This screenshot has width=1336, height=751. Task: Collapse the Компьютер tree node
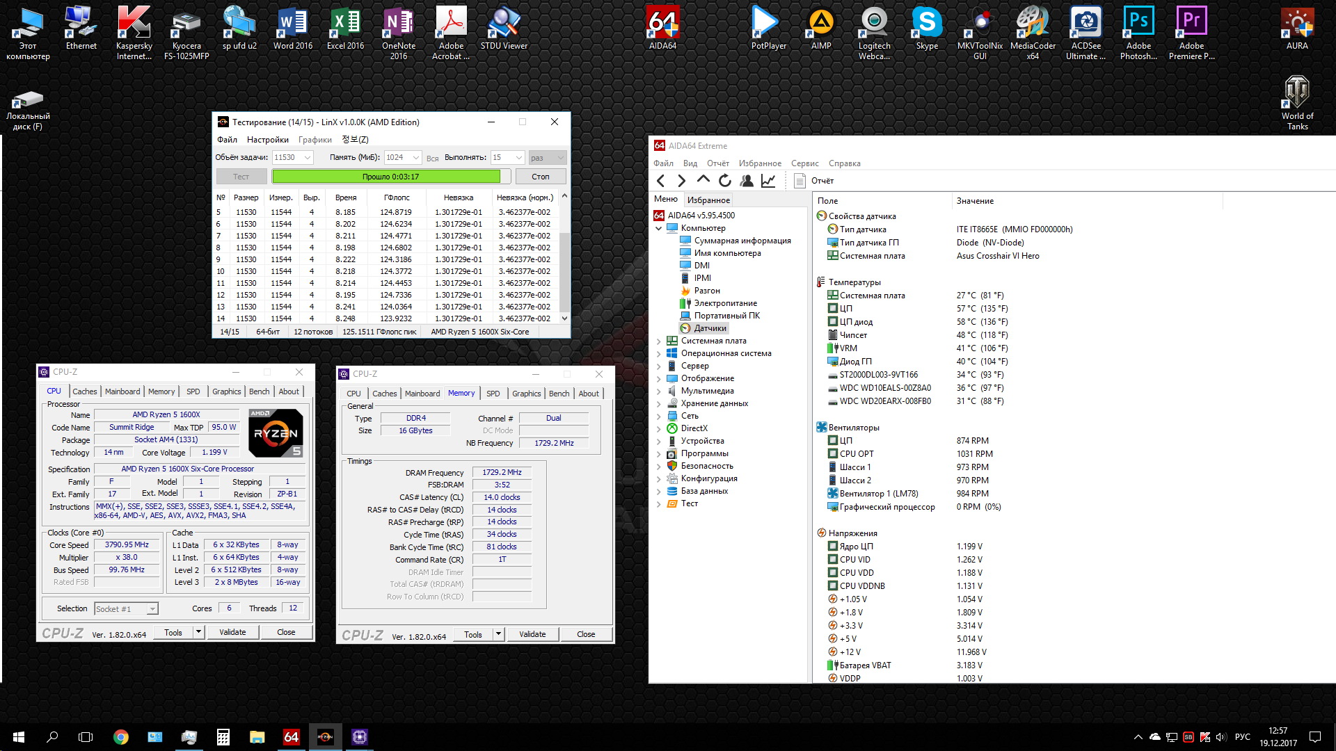point(659,228)
